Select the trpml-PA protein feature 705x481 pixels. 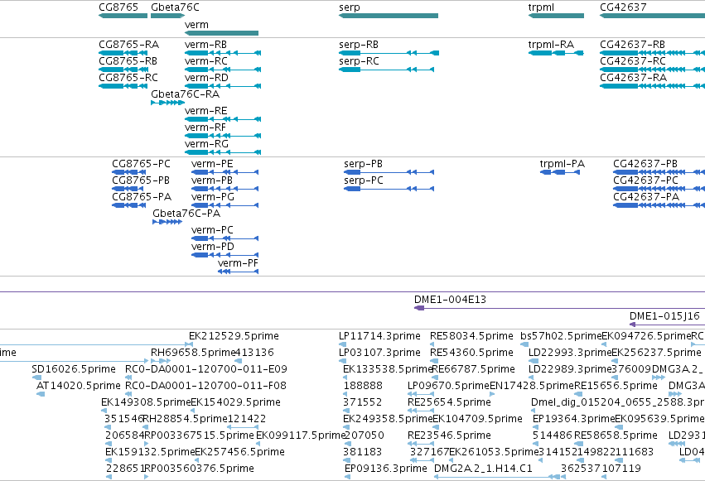(560, 172)
